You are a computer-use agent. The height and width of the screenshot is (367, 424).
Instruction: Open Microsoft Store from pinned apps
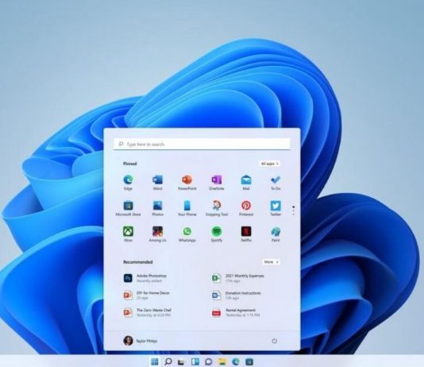pyautogui.click(x=128, y=208)
